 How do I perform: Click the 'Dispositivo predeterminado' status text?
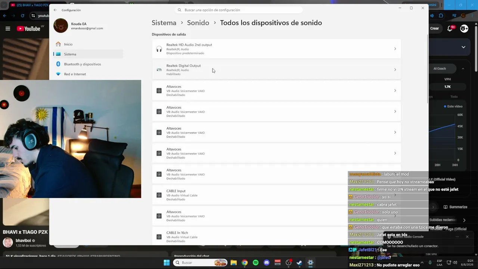pos(185,53)
